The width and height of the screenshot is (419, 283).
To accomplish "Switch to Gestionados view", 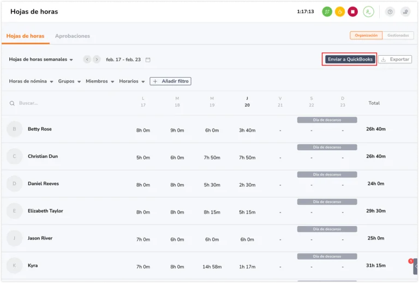I will point(398,36).
